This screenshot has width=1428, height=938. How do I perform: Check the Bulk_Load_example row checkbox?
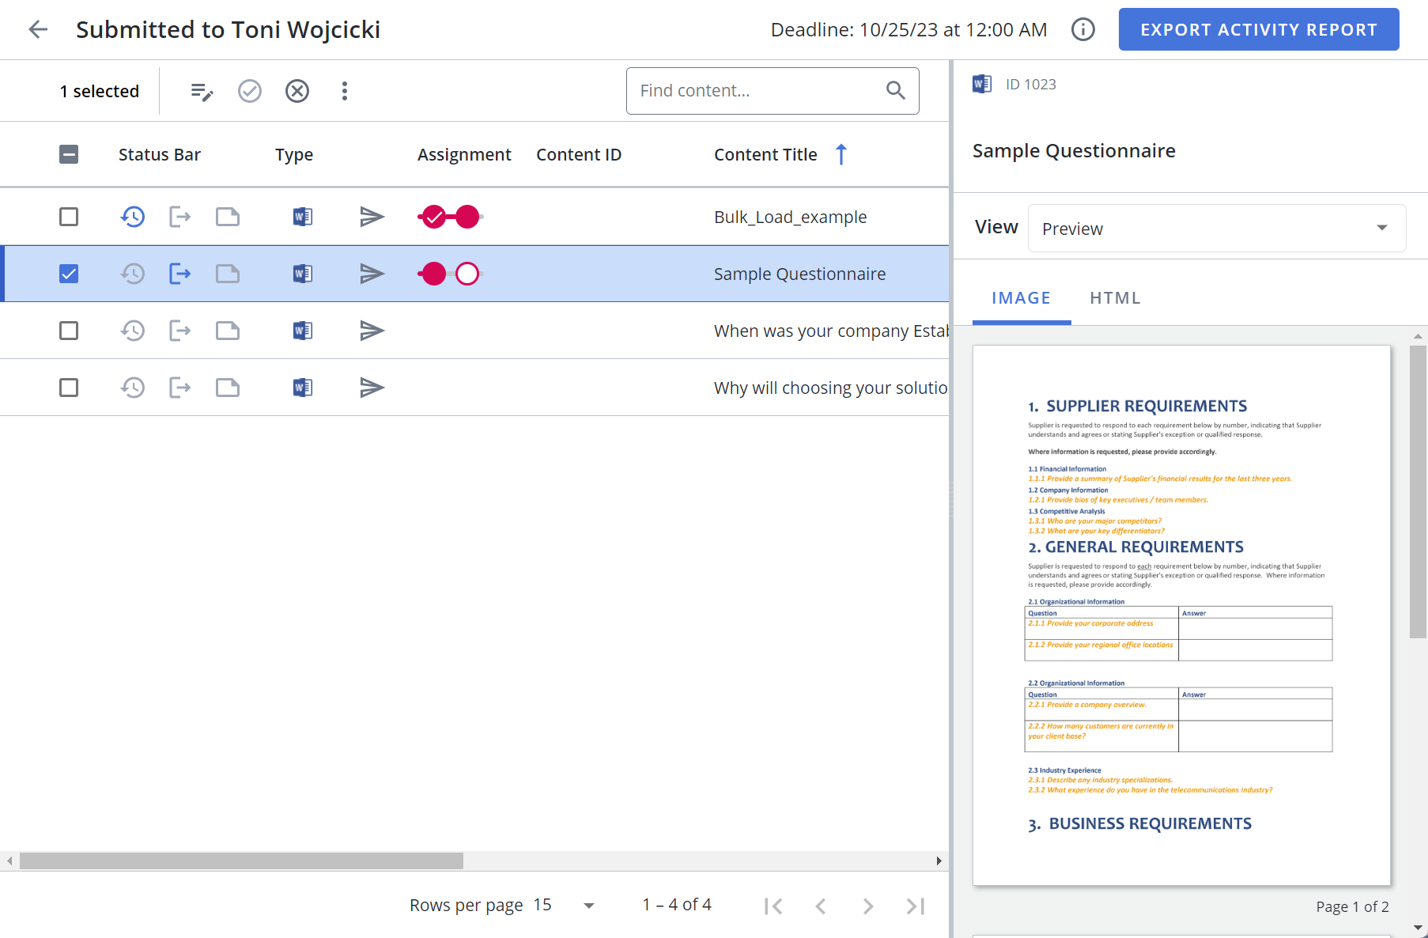pos(69,217)
